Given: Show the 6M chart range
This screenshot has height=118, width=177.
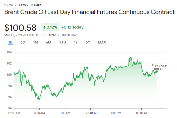Looking at the screenshot, I should coord(48,42).
